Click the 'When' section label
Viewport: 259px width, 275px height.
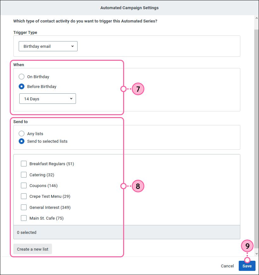(x=19, y=65)
